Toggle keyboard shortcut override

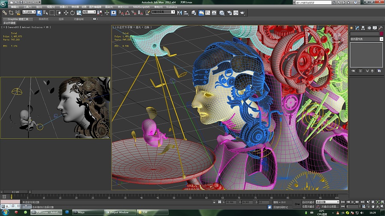click(x=113, y=12)
